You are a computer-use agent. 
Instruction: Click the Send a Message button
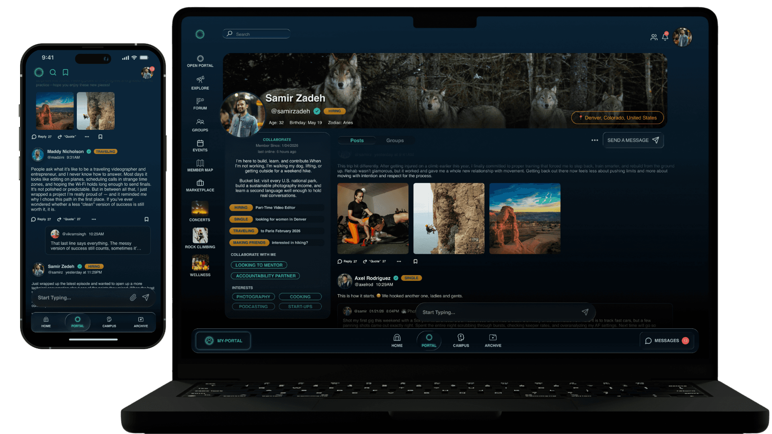pos(633,140)
